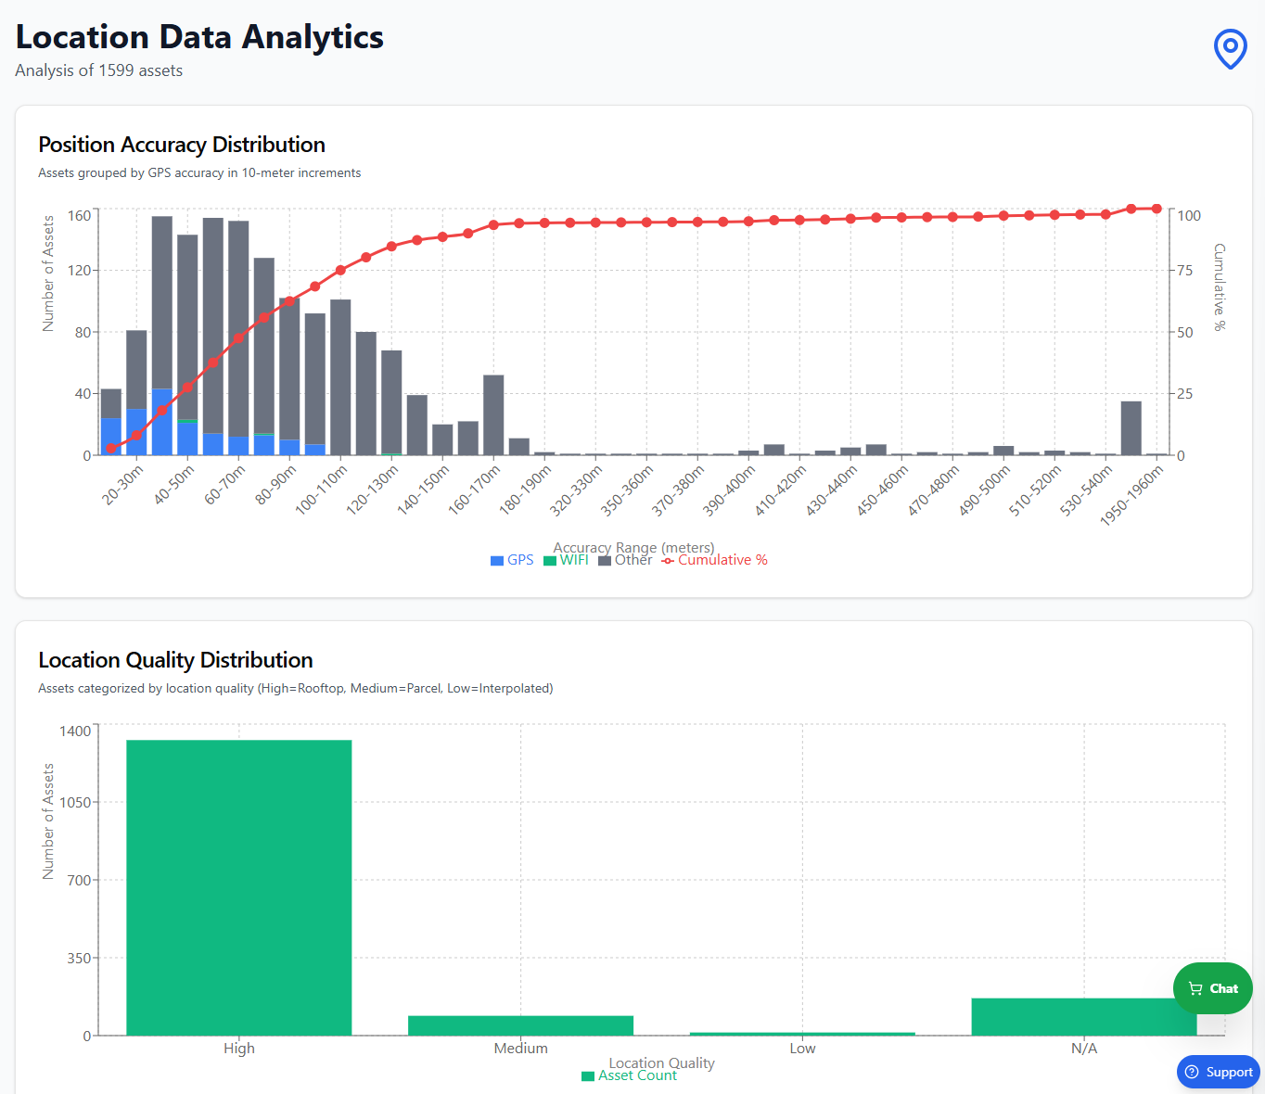Click the Analysis of 1599 assets subtitle

98,70
